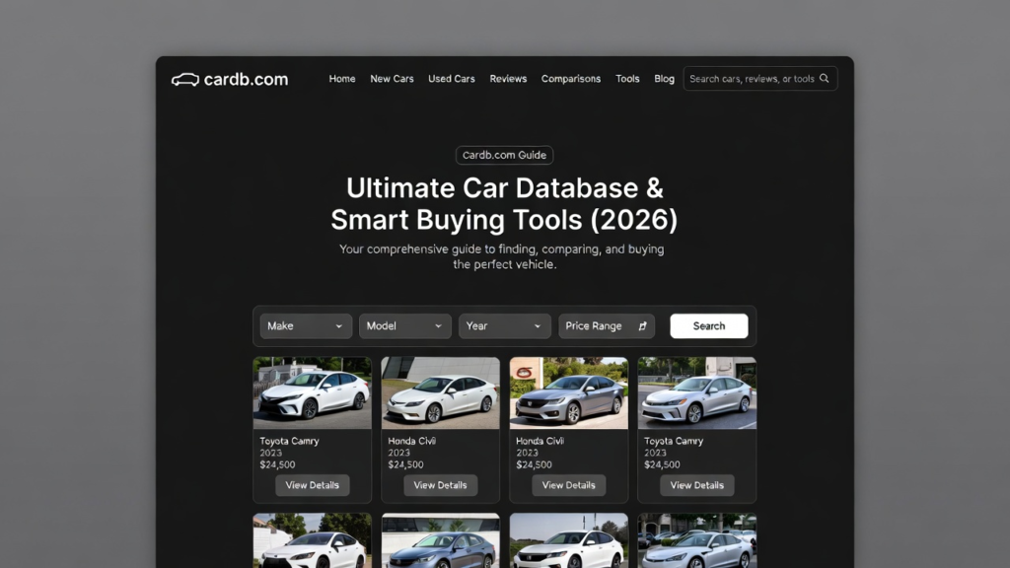
Task: View Details for the white Toyota Camry
Action: pyautogui.click(x=312, y=485)
